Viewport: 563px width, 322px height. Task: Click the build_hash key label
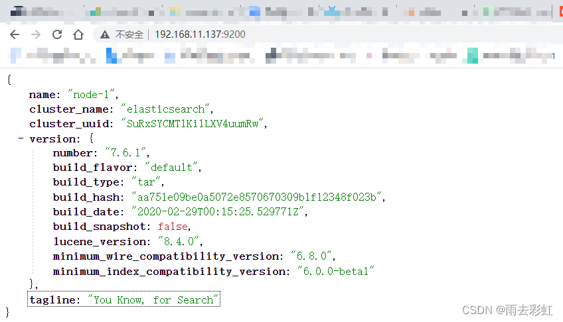pyautogui.click(x=86, y=197)
